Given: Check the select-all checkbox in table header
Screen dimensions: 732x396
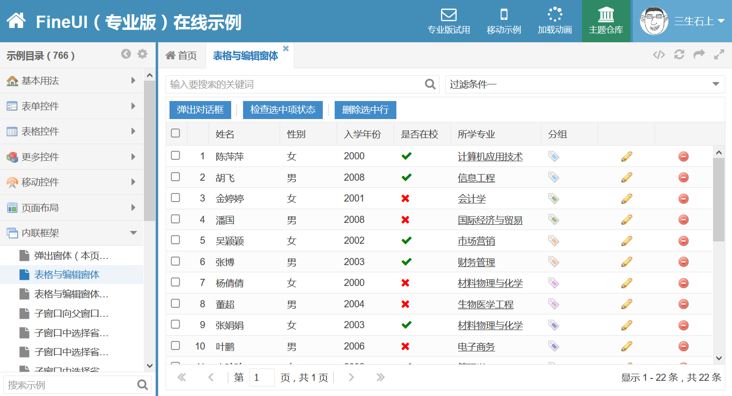Looking at the screenshot, I should tap(176, 133).
